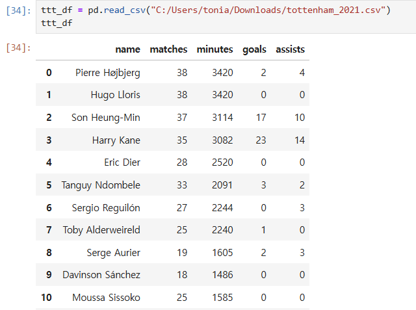Click the code input cell
This screenshot has height=310, width=416.
click(226, 17)
